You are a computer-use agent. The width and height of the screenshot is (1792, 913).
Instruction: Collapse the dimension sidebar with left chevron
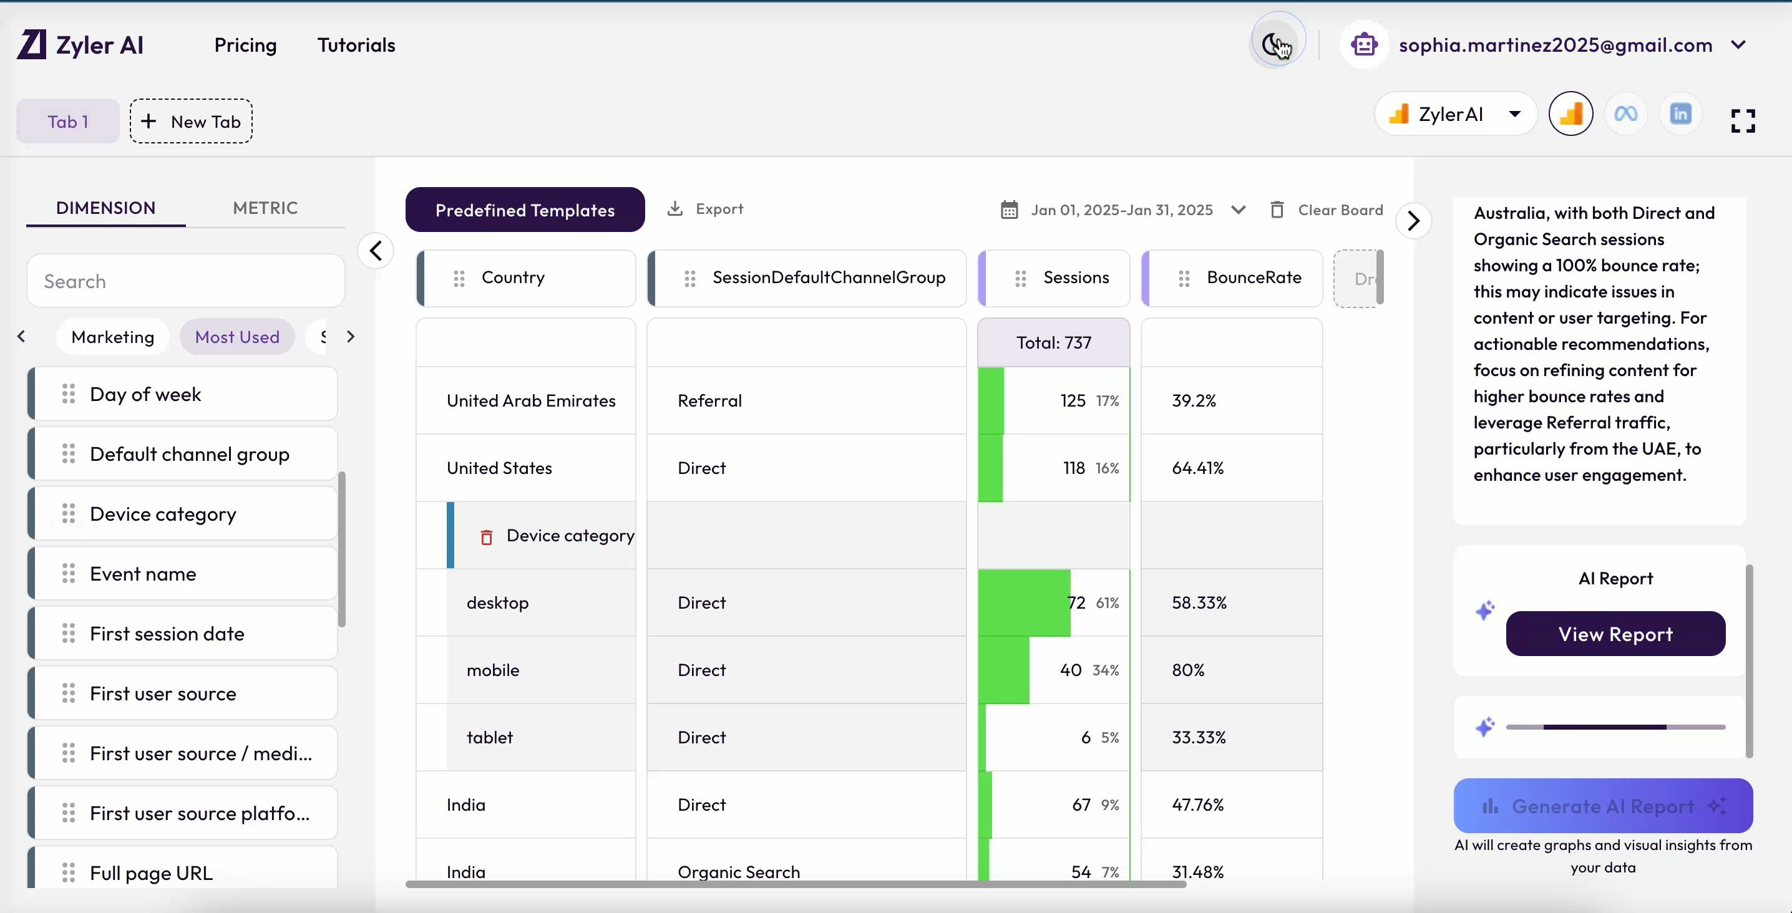[x=376, y=250]
